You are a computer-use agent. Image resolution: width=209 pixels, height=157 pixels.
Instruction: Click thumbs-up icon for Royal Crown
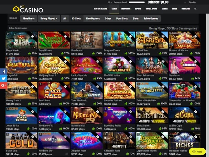pos(62,53)
